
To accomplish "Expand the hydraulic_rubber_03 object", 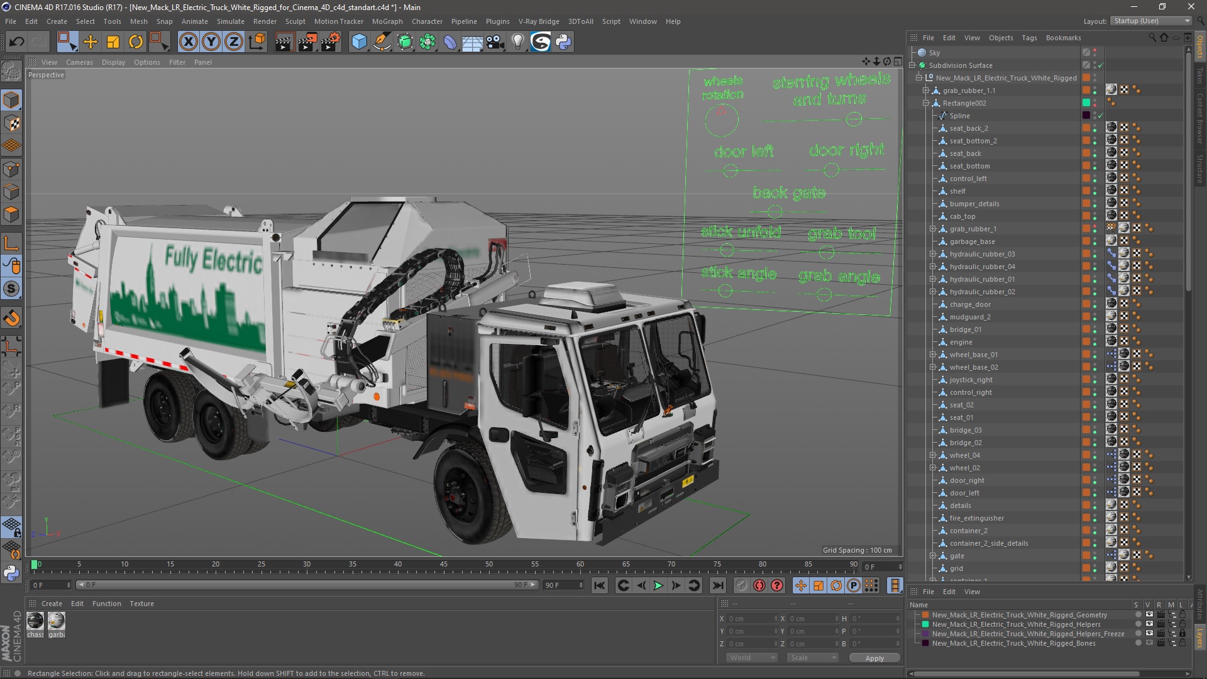I will coord(933,254).
